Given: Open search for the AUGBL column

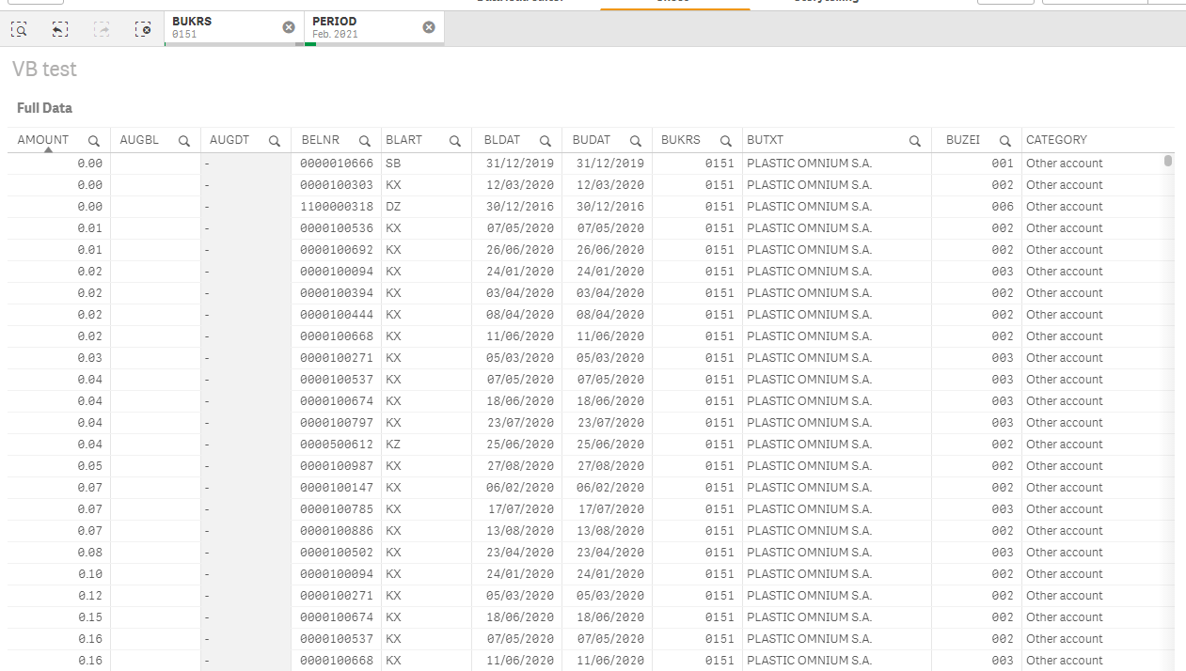Looking at the screenshot, I should (183, 139).
